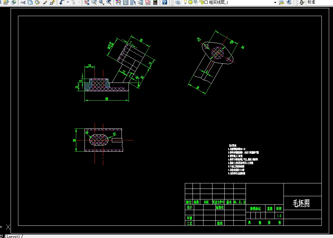Select the 标记 header cell
Screen dimensions: 333x238
pyautogui.click(x=189, y=202)
